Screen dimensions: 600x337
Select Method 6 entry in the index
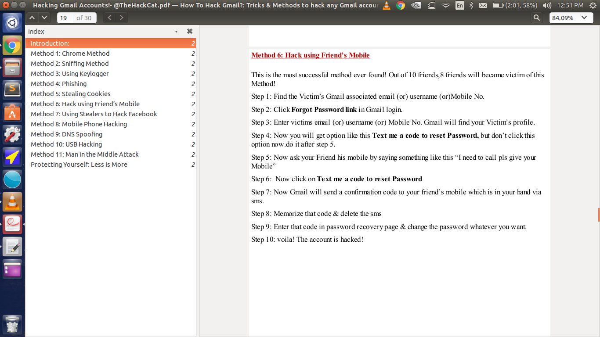click(x=111, y=104)
